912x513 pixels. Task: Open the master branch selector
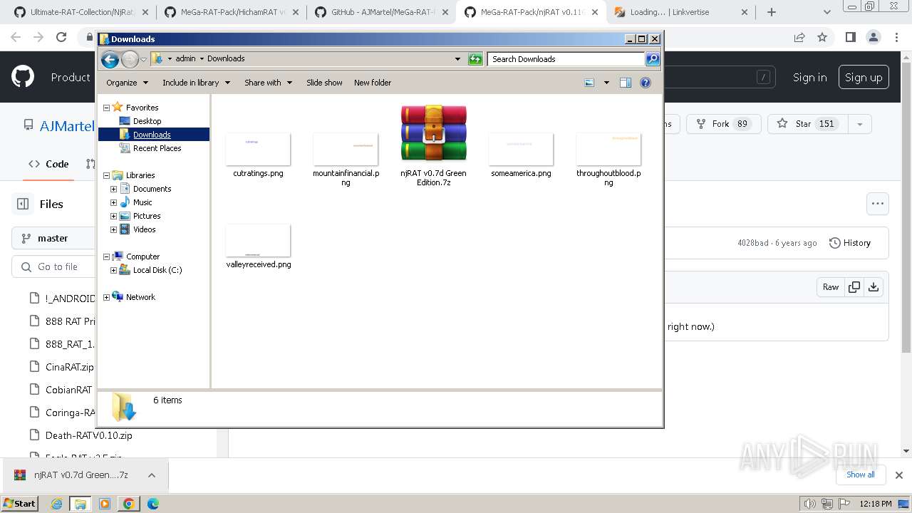(53, 238)
